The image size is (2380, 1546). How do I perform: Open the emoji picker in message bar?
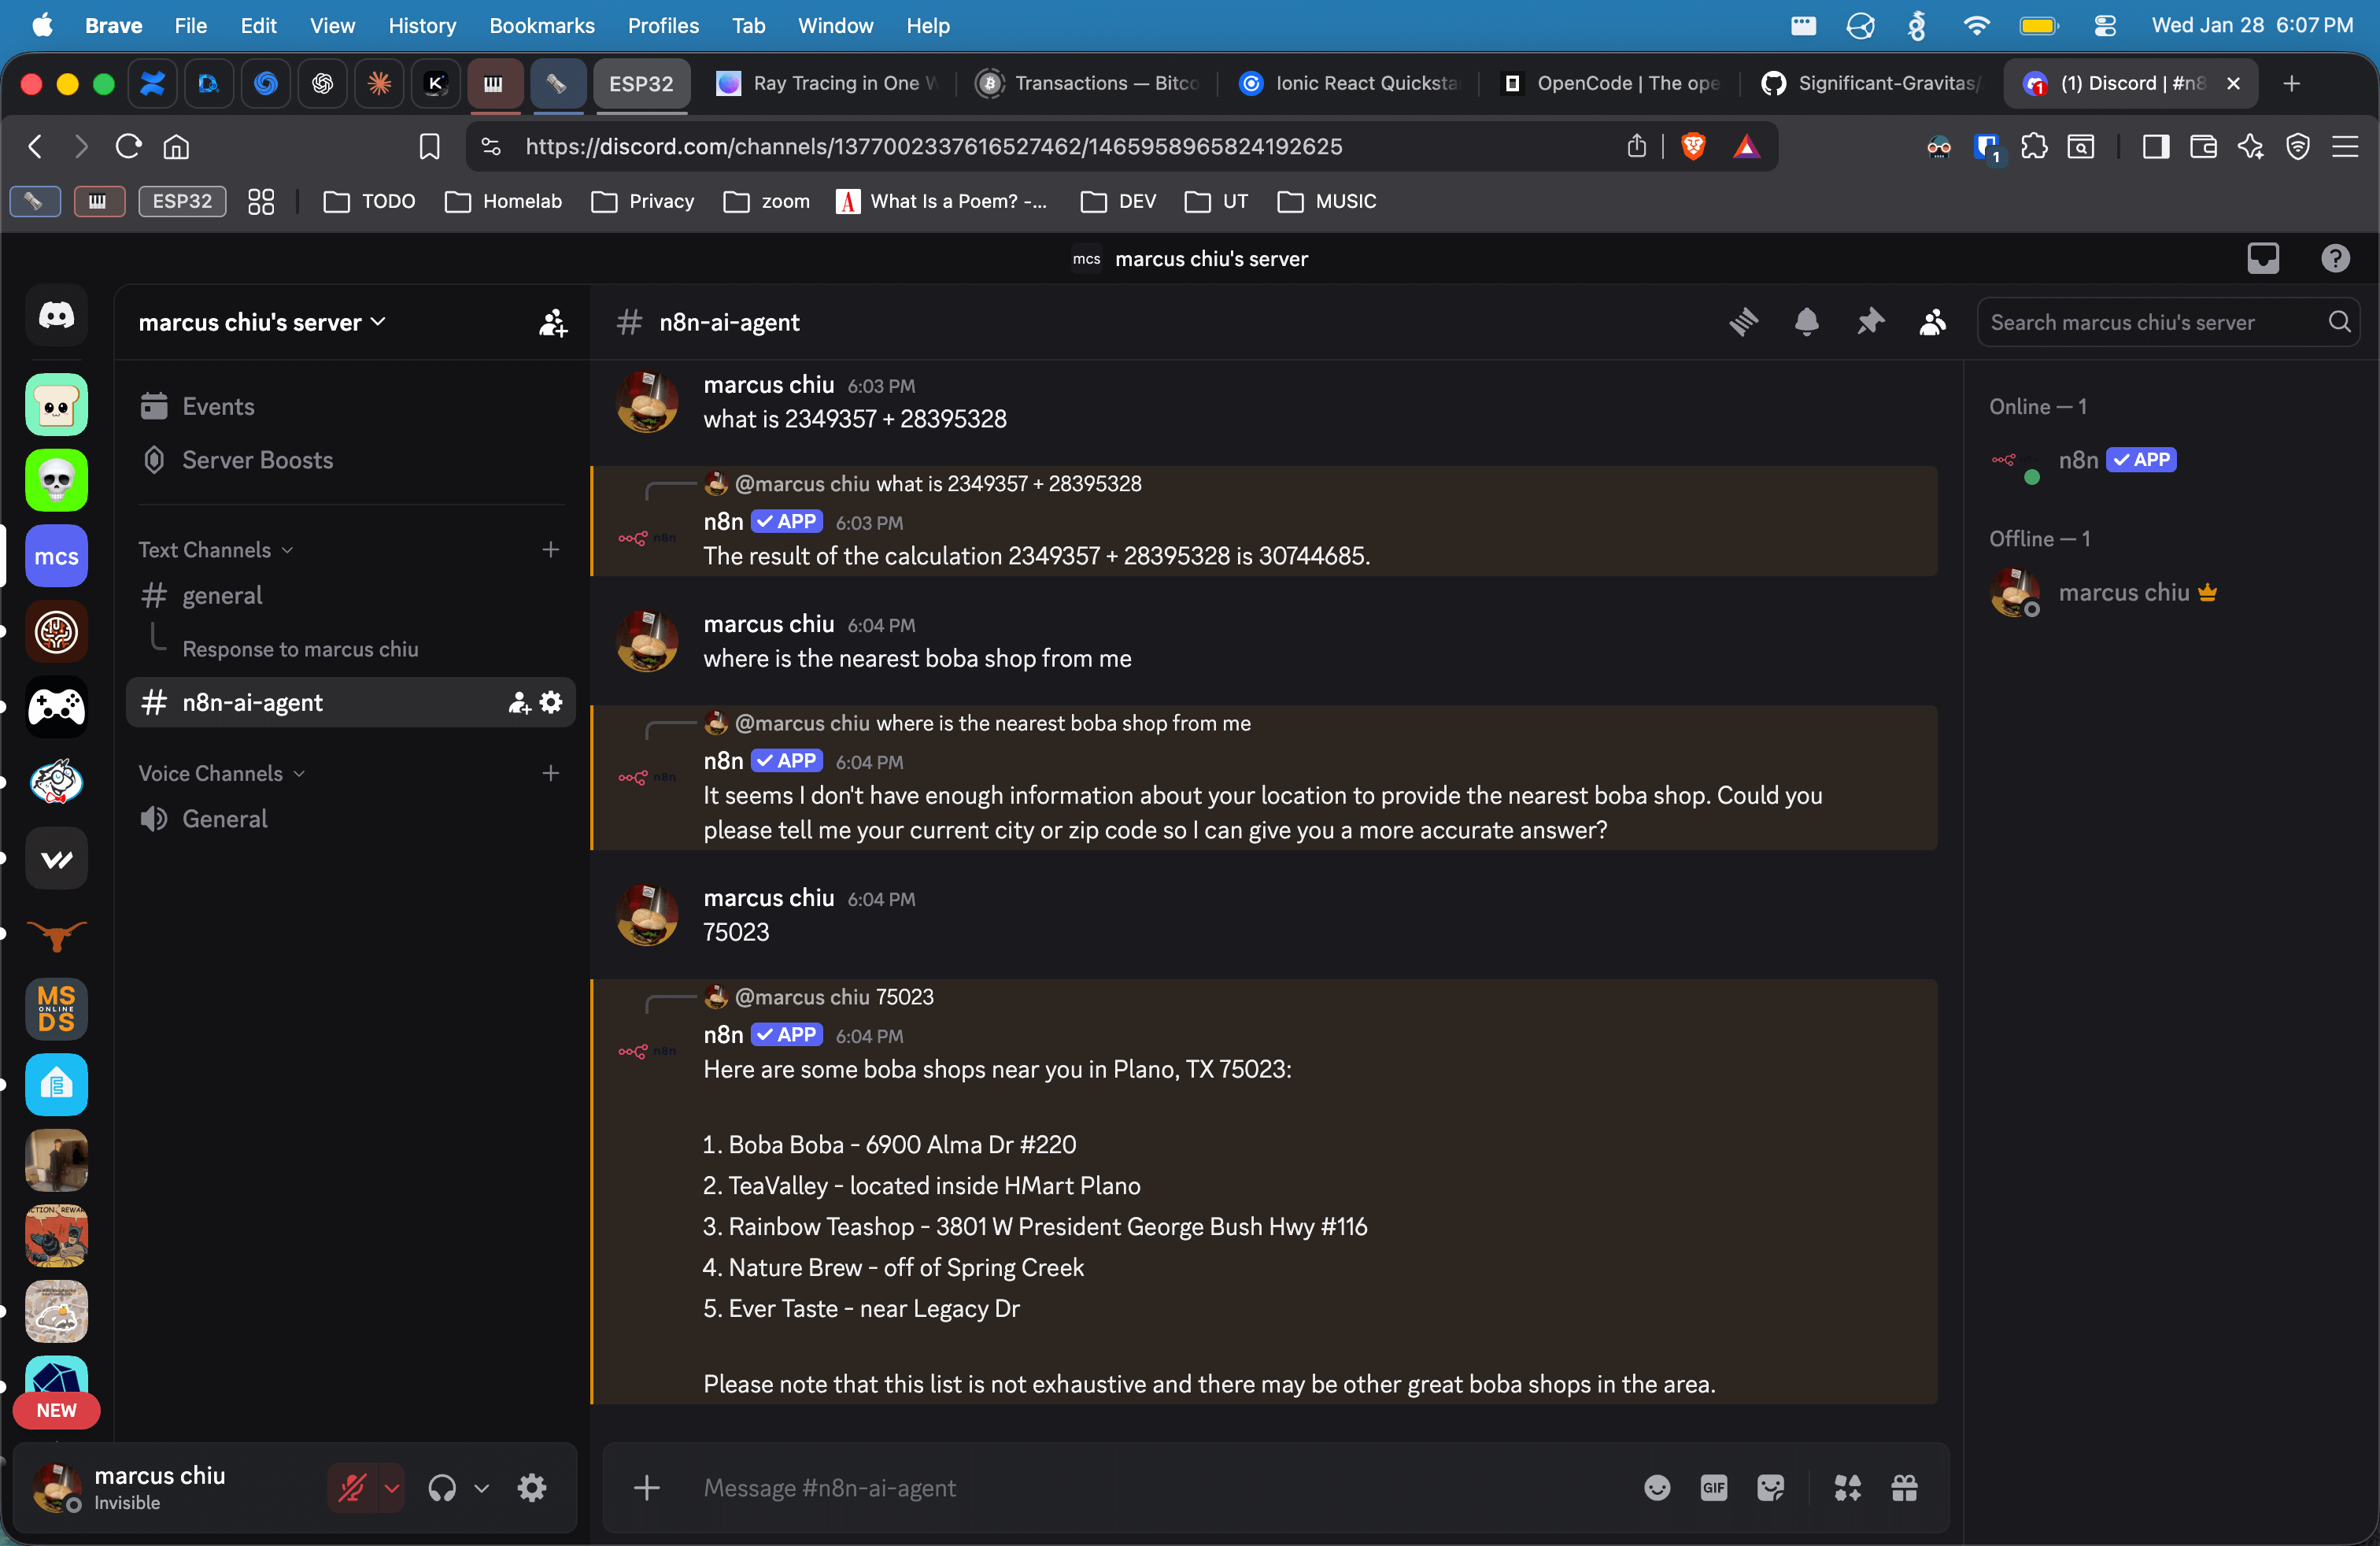tap(1656, 1488)
